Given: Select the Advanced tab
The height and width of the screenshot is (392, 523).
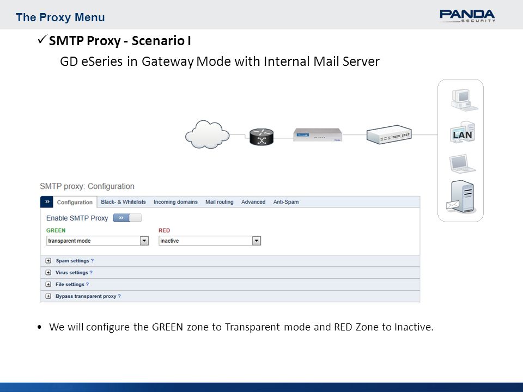Looking at the screenshot, I should point(253,202).
